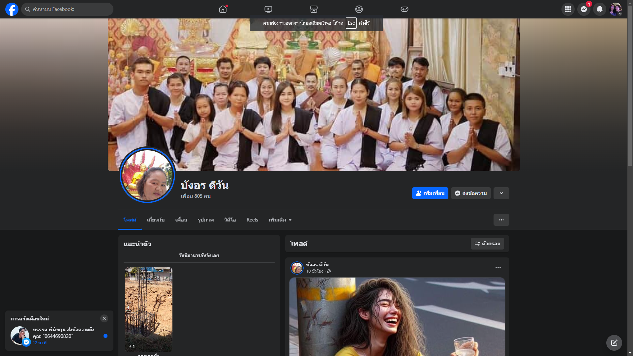Open Messenger icon with badge
633x356 pixels.
(x=584, y=9)
